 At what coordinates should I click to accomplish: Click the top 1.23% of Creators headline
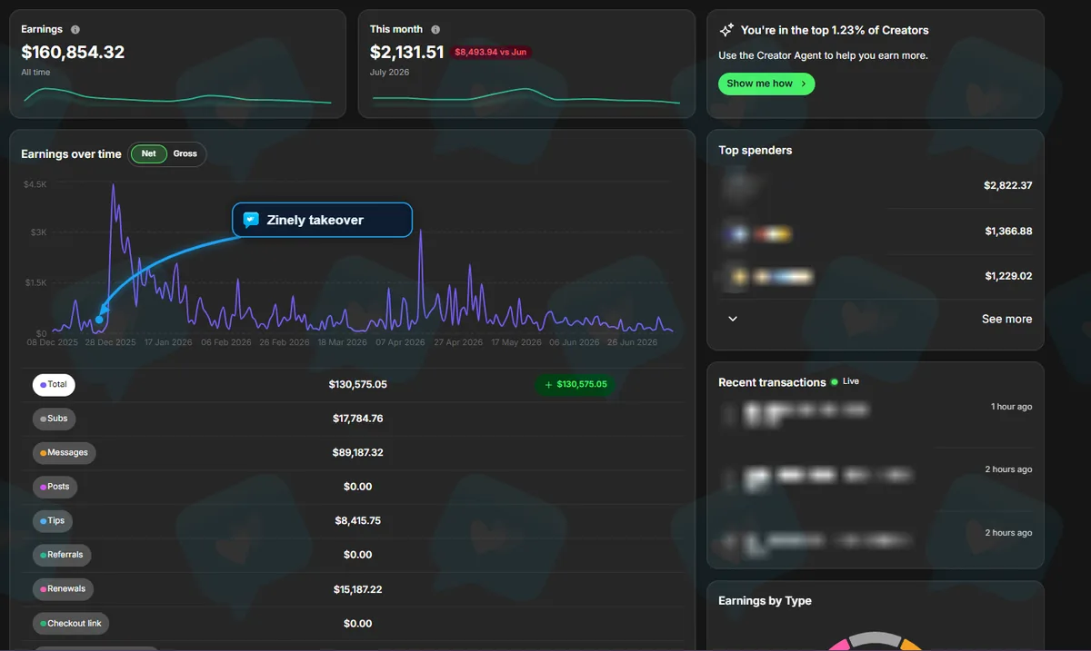tap(835, 30)
